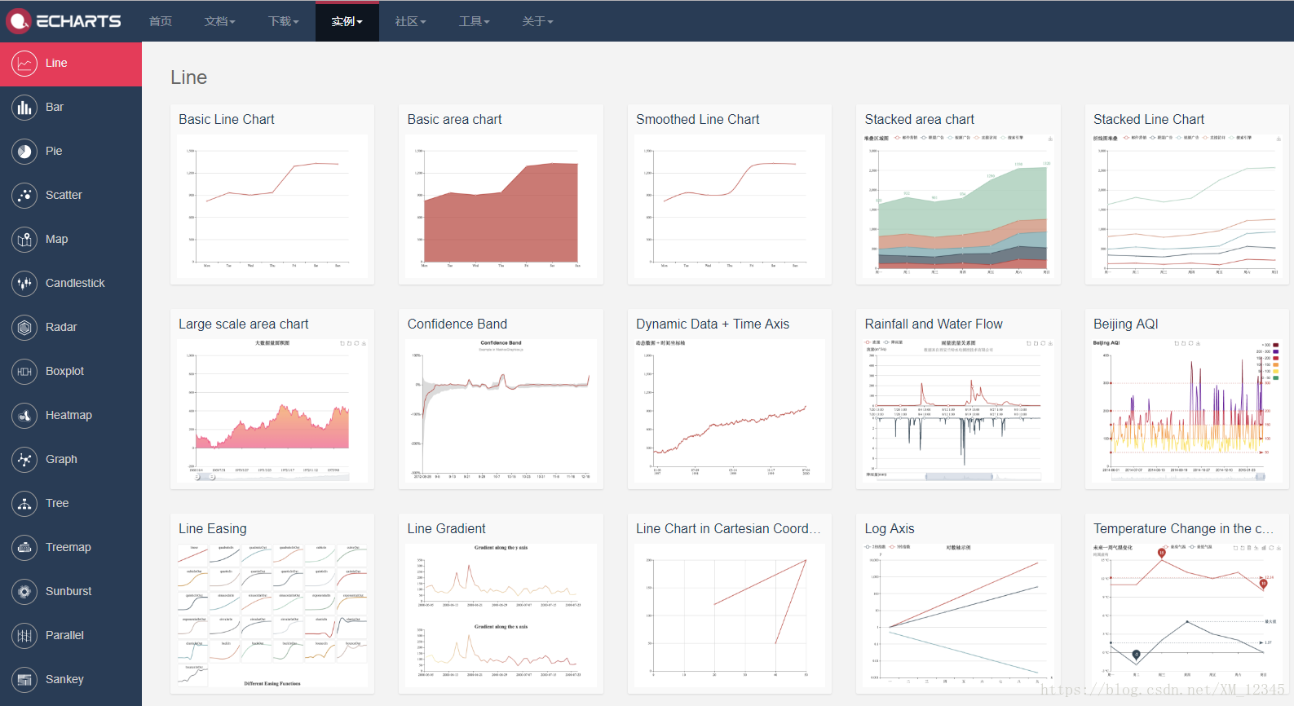Click the Beijing AQI title
1294x706 pixels.
click(x=1126, y=324)
